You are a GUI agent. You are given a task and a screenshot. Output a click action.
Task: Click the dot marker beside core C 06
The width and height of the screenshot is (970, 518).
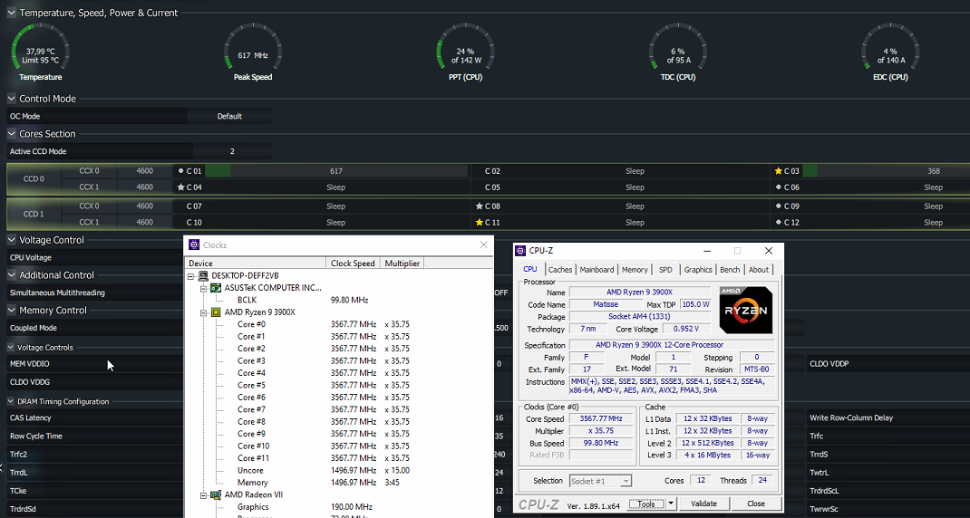tap(778, 187)
